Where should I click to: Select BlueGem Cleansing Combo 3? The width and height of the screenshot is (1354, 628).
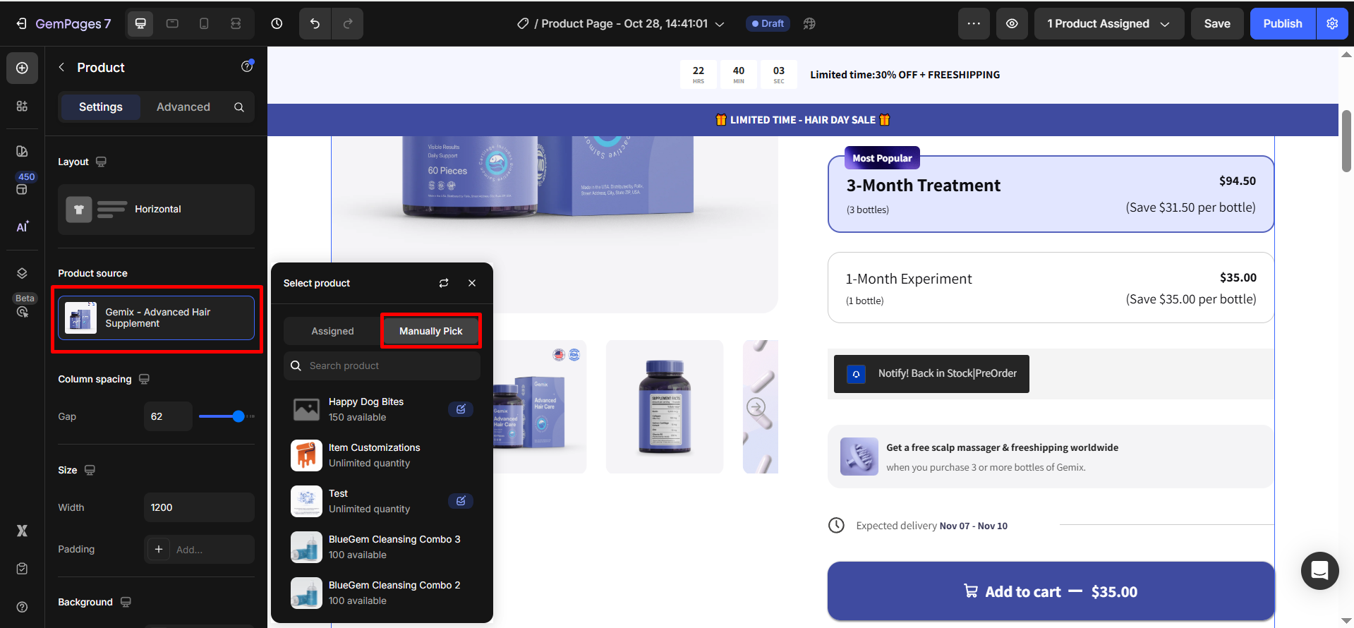[382, 547]
